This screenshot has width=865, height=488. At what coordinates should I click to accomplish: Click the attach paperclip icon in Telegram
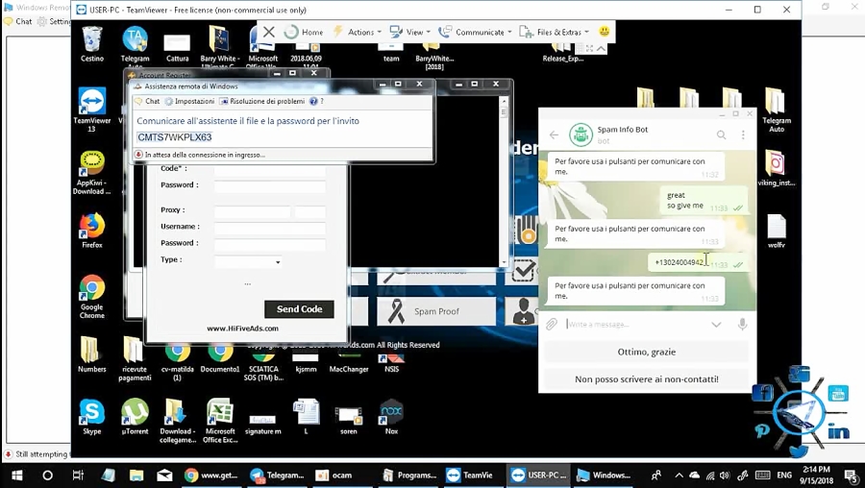(551, 325)
